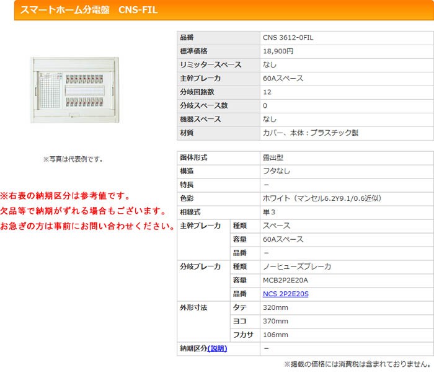Click the ノーヒューズブレーカ branch breaker type cell
This screenshot has height=378, width=434.
pyautogui.click(x=297, y=266)
